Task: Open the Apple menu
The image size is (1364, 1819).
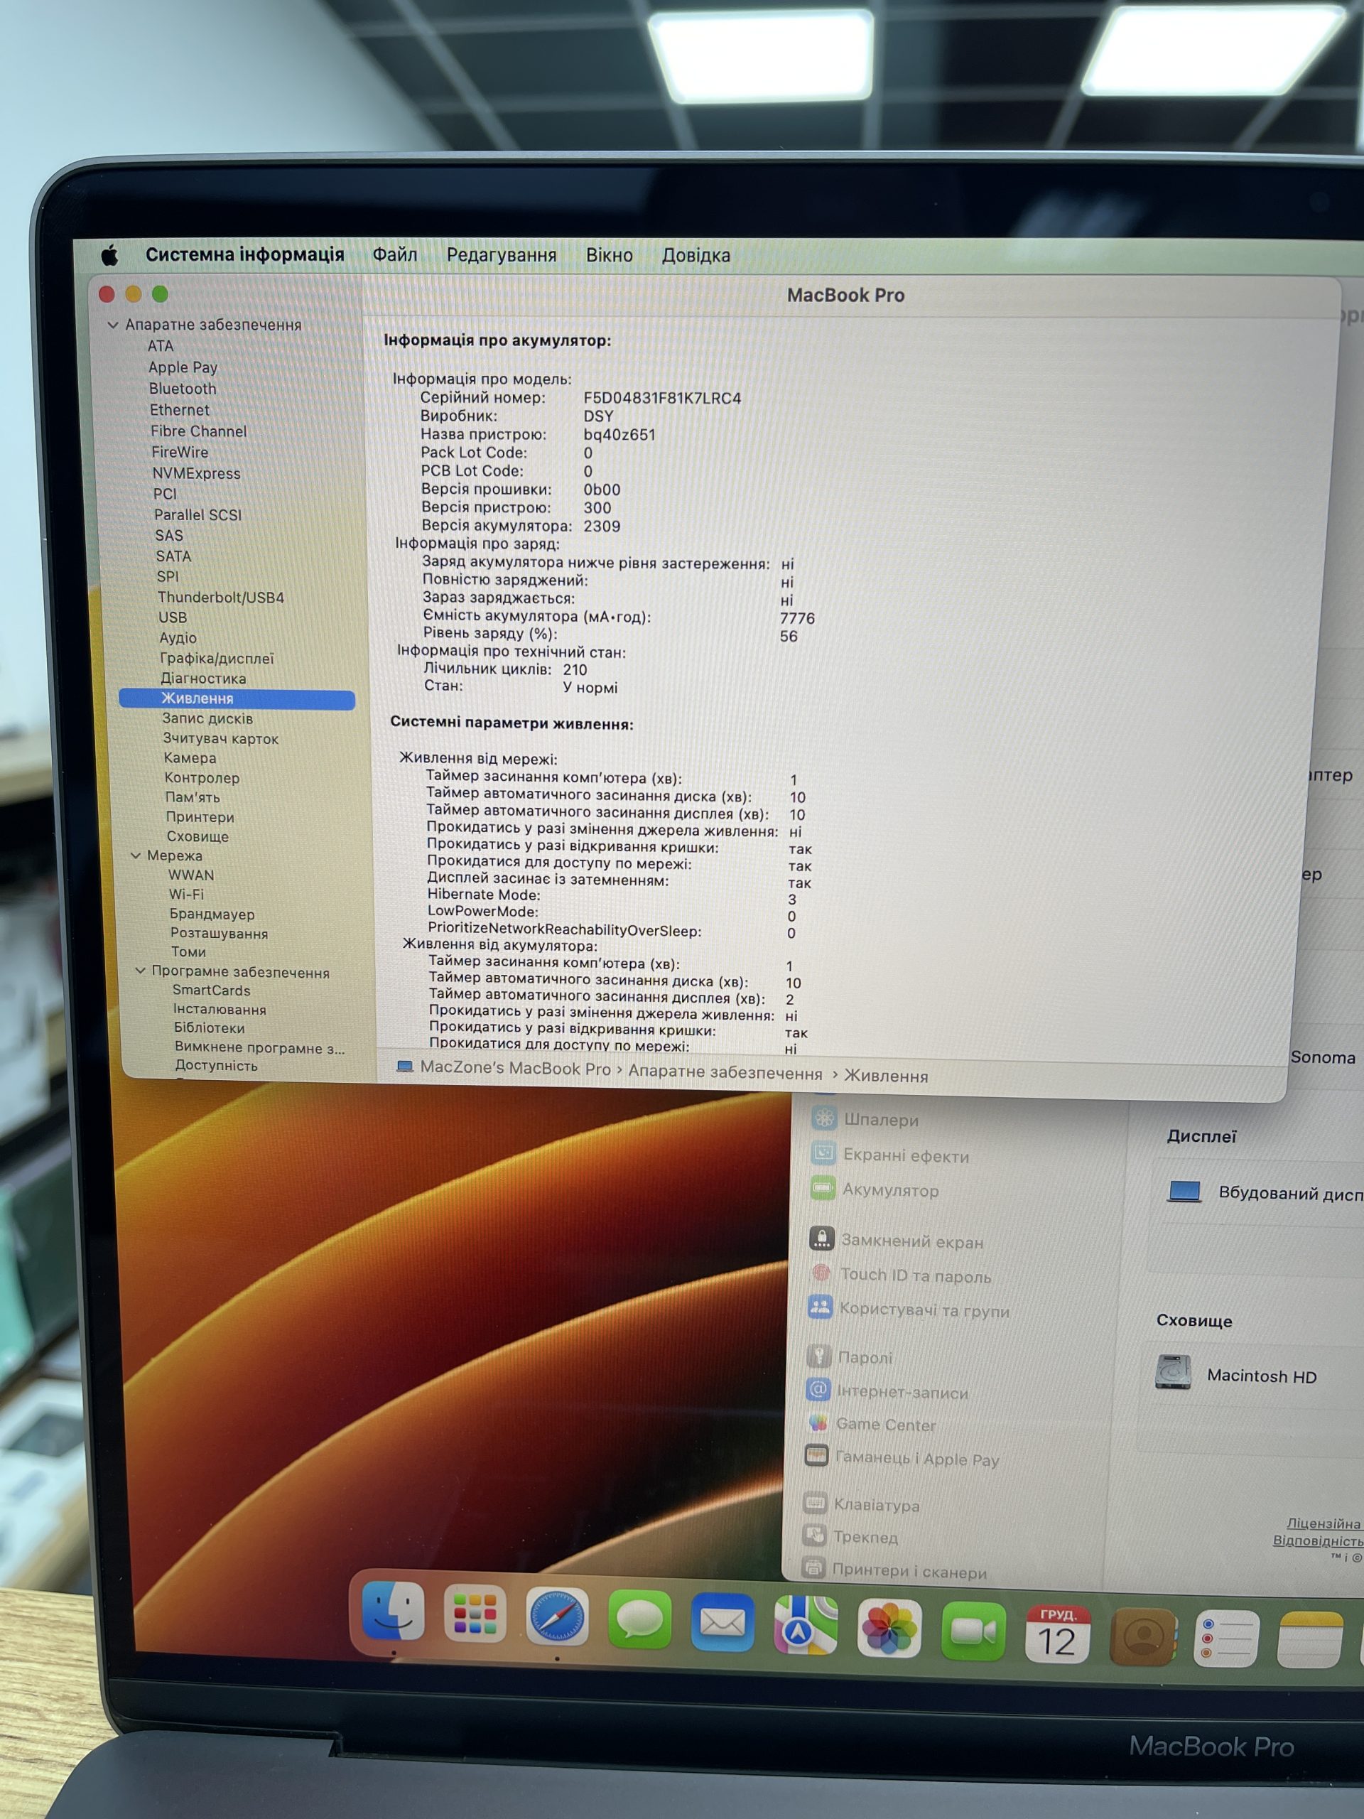Action: [109, 255]
